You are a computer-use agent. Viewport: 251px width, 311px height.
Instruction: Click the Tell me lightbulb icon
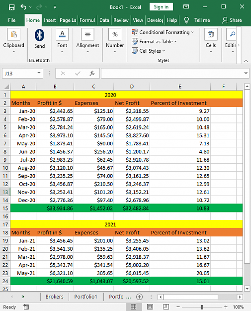point(186,20)
